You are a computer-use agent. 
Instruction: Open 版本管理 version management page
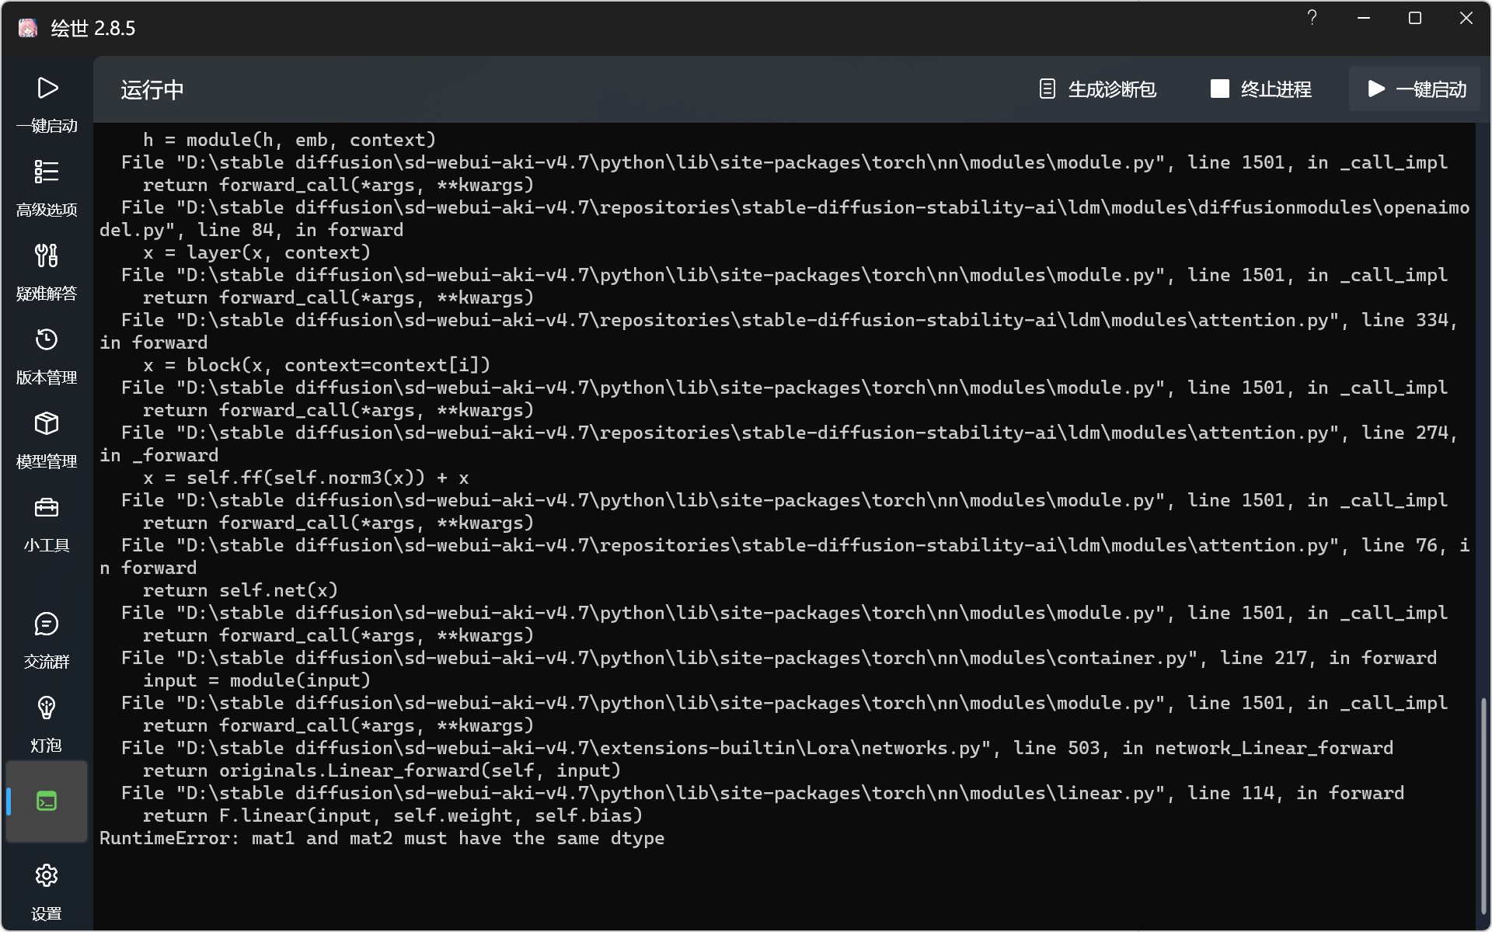47,356
